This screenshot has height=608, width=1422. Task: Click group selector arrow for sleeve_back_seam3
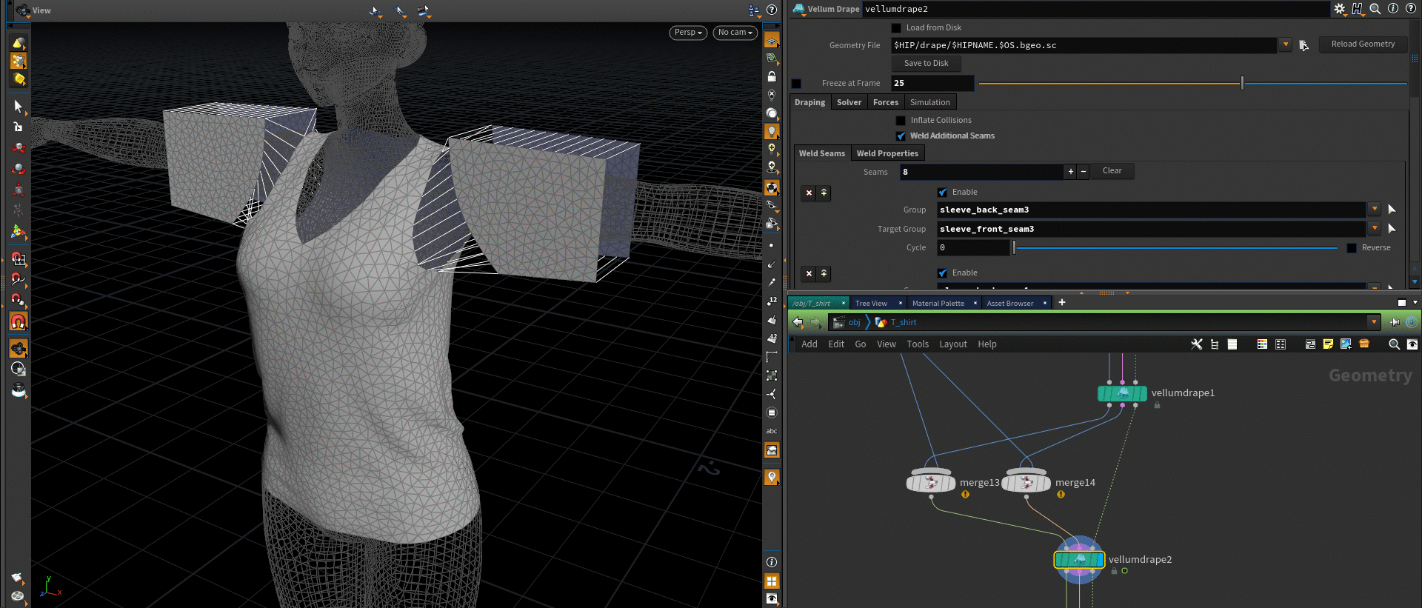pos(1392,210)
